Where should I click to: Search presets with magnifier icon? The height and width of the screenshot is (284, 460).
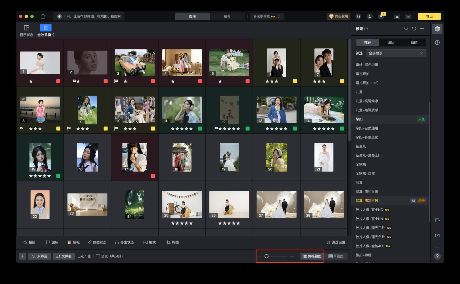pos(406,29)
